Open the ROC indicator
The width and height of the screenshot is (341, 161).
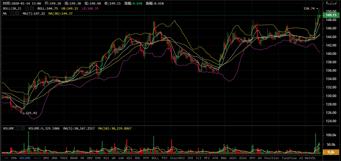138,158
